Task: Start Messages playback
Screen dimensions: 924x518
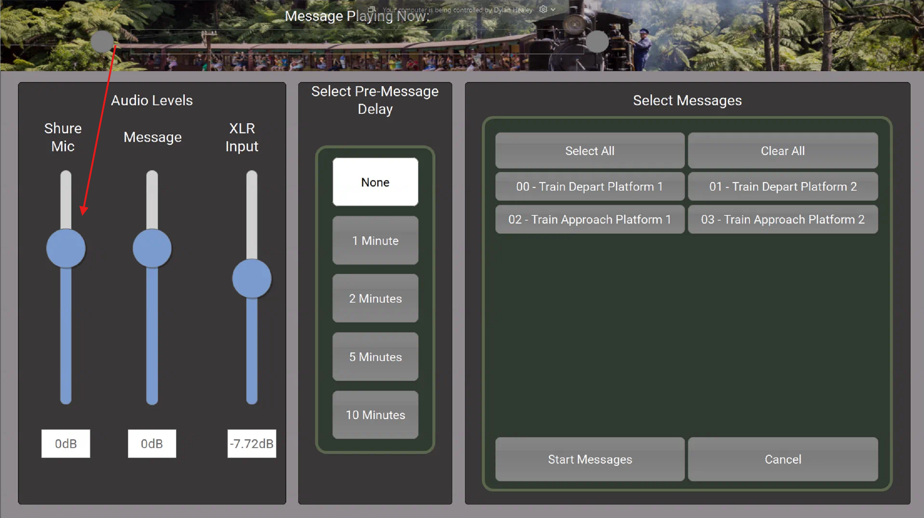Action: (590, 459)
